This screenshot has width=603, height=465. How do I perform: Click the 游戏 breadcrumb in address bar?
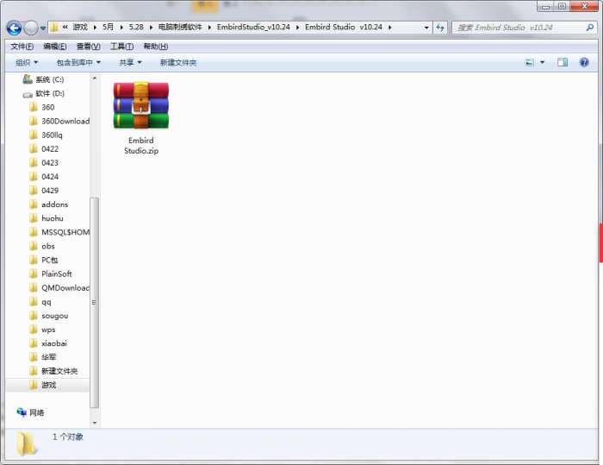pyautogui.click(x=80, y=28)
